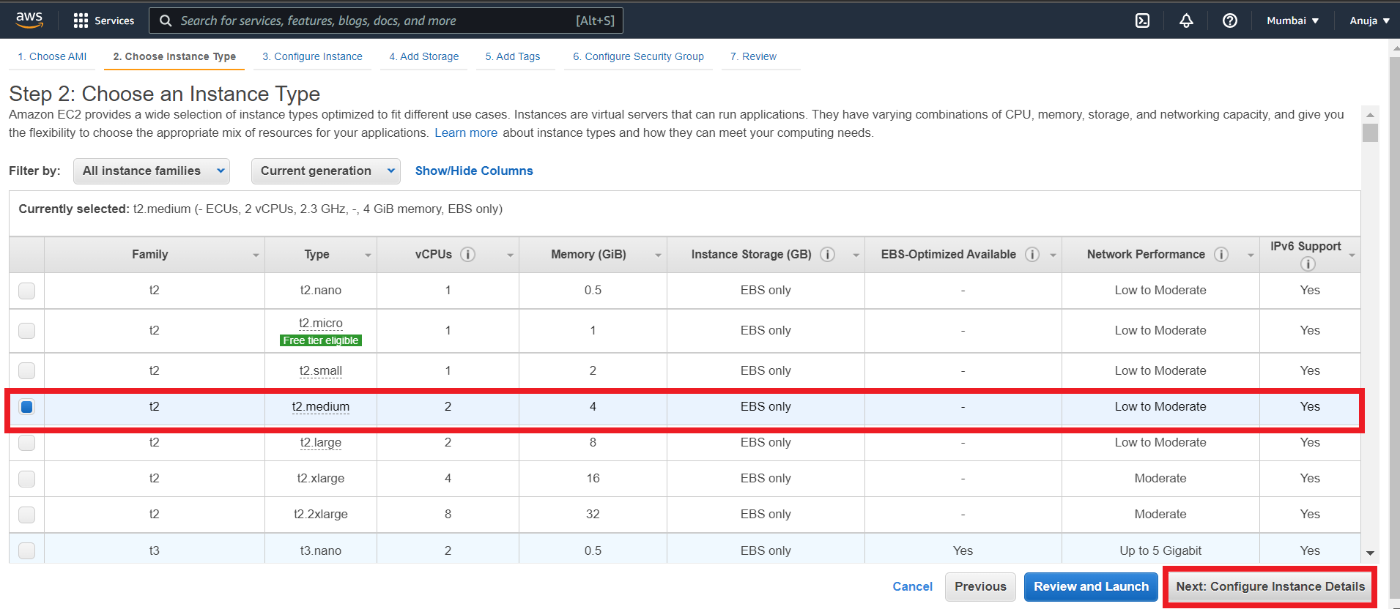
Task: Select the t2.micro free tier checkbox
Action: [26, 330]
